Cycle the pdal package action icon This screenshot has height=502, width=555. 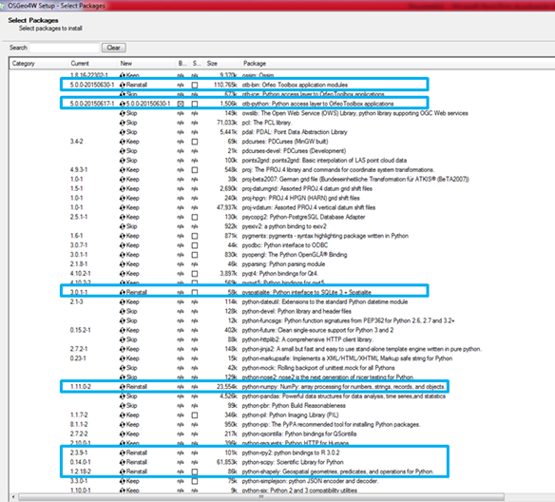[123, 132]
